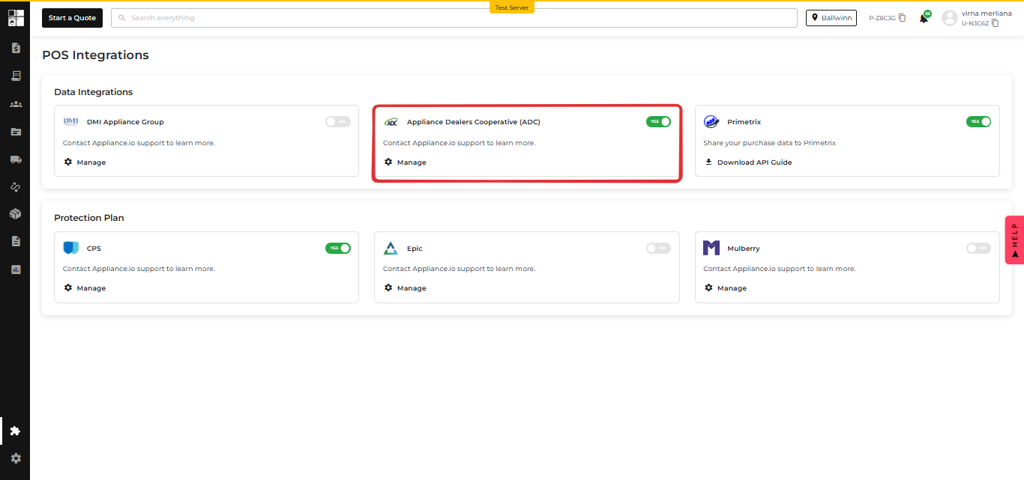Click the P-Z8C3G code text

pos(882,18)
